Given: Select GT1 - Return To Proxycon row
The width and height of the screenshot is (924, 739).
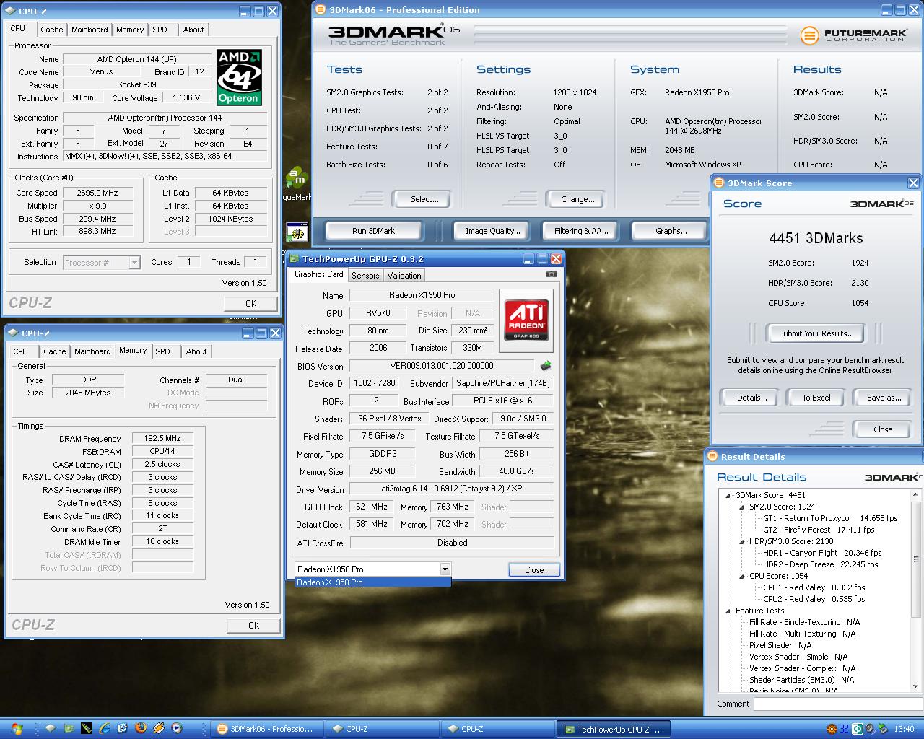Looking at the screenshot, I should click(830, 518).
